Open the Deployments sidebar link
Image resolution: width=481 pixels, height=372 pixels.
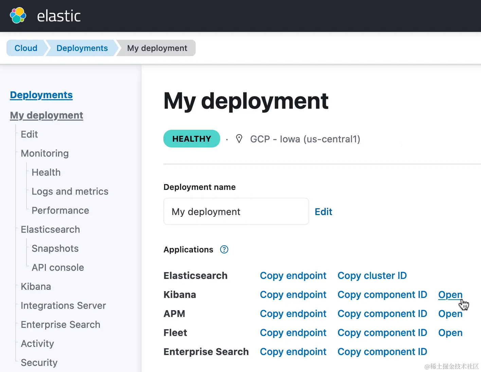click(x=41, y=95)
